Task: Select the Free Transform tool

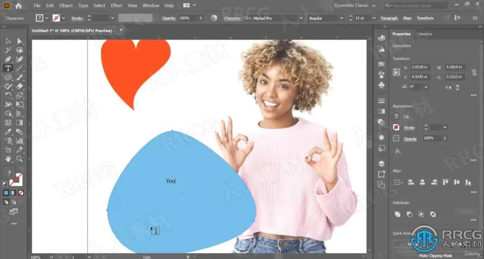Action: 19,104
